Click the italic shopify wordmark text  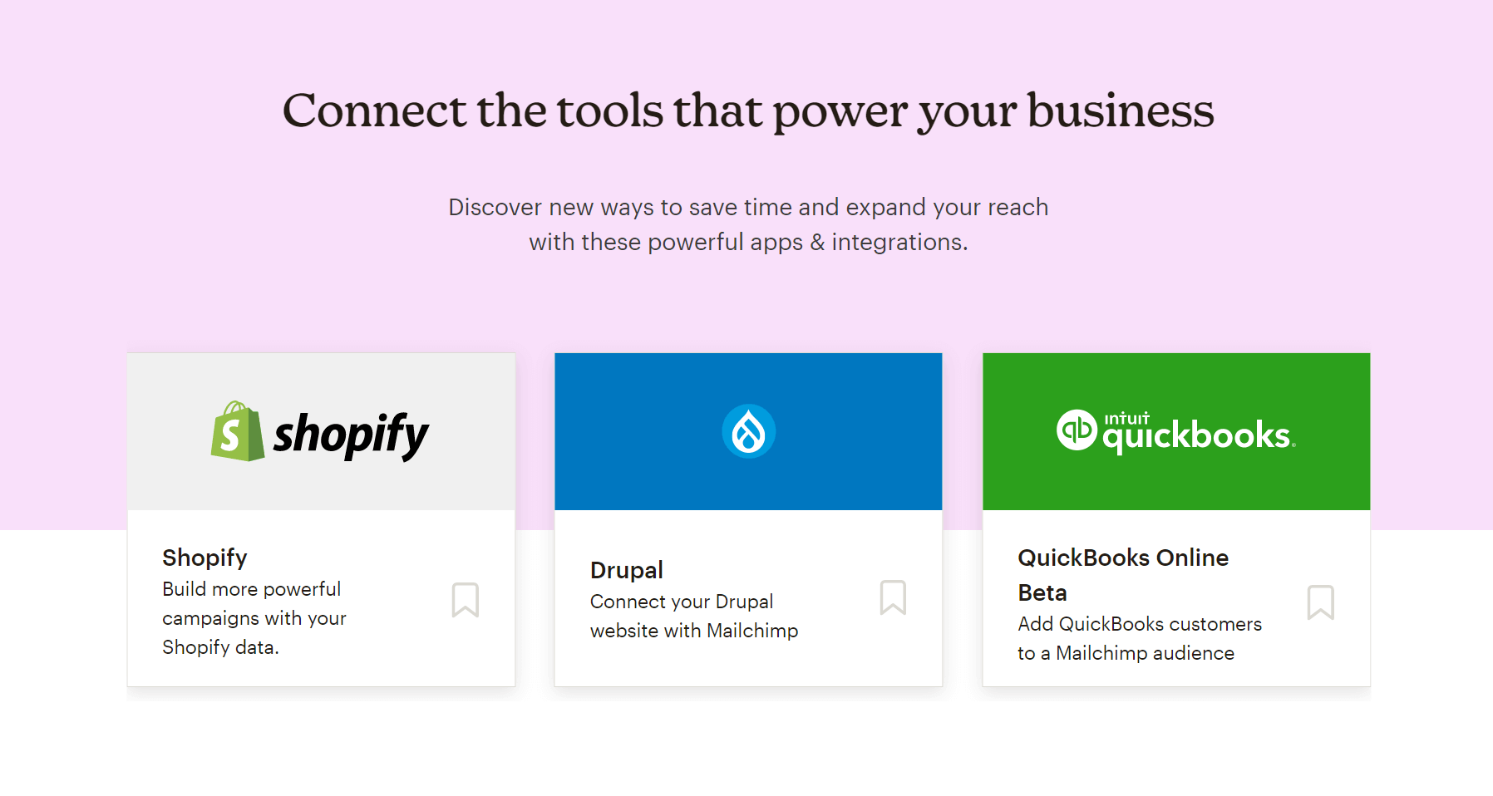pos(351,435)
